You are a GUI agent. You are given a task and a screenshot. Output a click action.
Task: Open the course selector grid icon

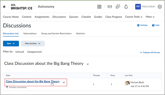coord(99,7)
